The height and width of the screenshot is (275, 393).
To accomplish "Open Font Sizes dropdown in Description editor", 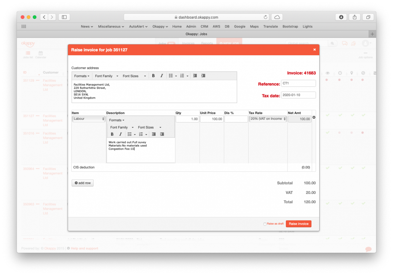I will [x=150, y=127].
